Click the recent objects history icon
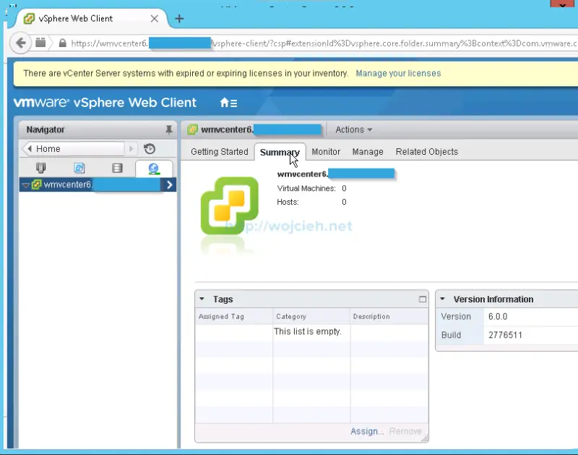The image size is (578, 455). (149, 148)
